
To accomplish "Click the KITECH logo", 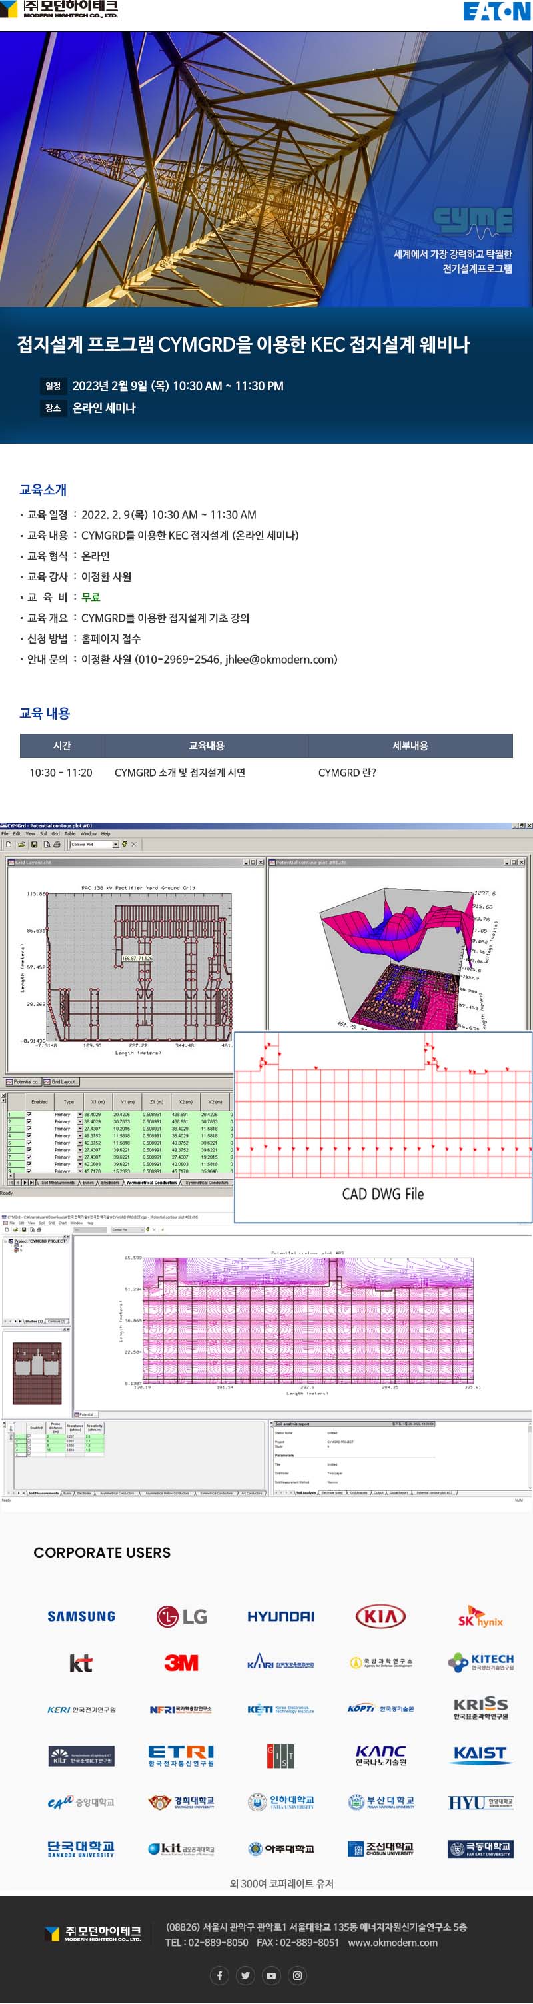I will click(x=480, y=1662).
